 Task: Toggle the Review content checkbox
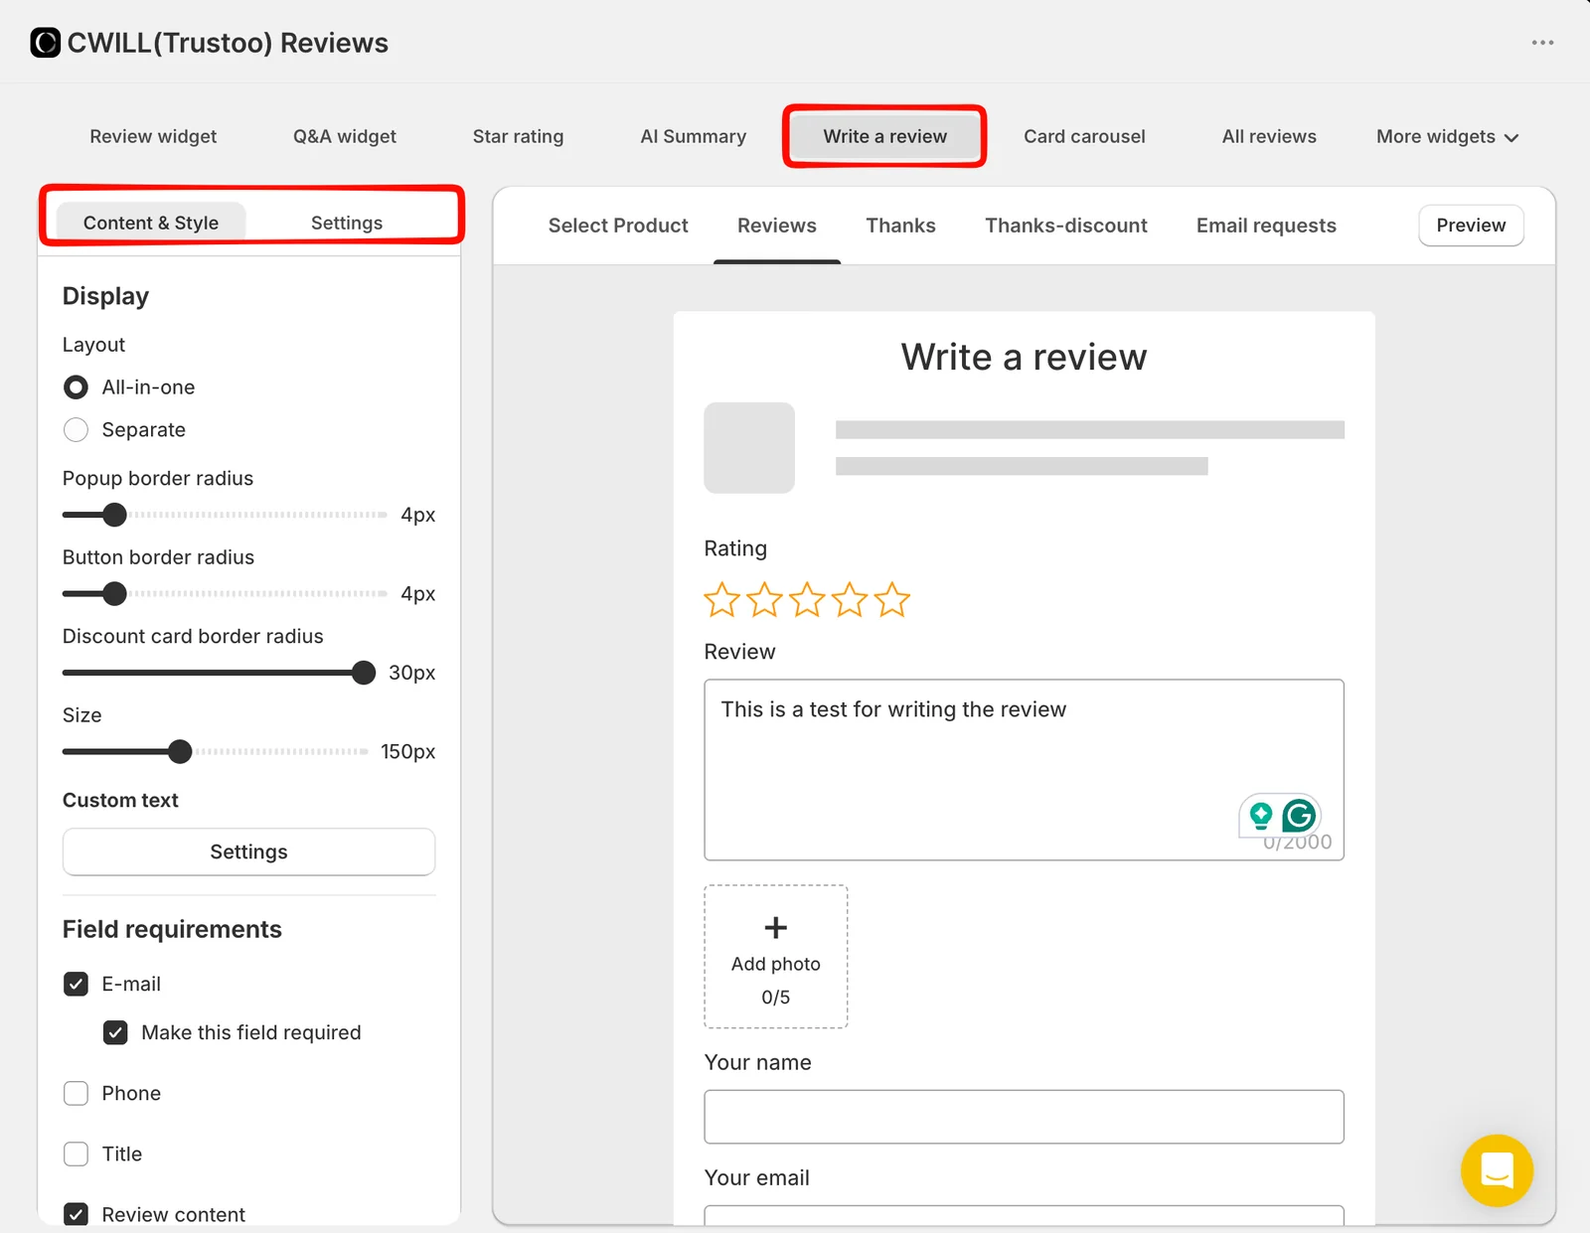(76, 1214)
